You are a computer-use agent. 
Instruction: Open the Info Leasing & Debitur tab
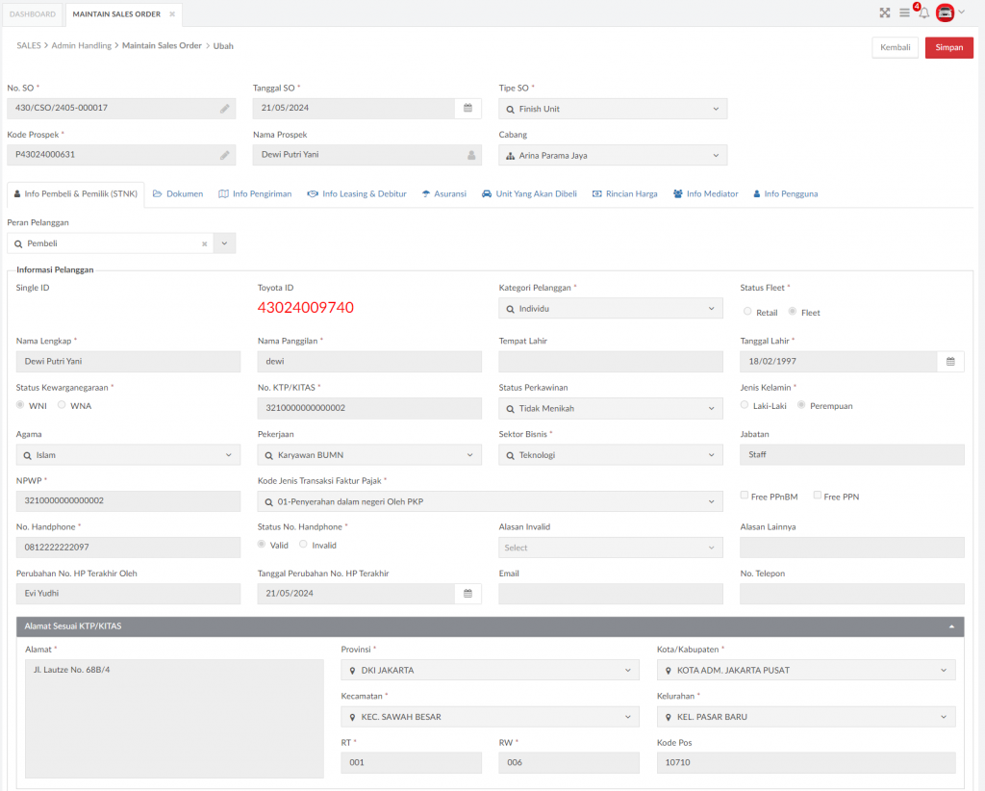[x=357, y=194]
